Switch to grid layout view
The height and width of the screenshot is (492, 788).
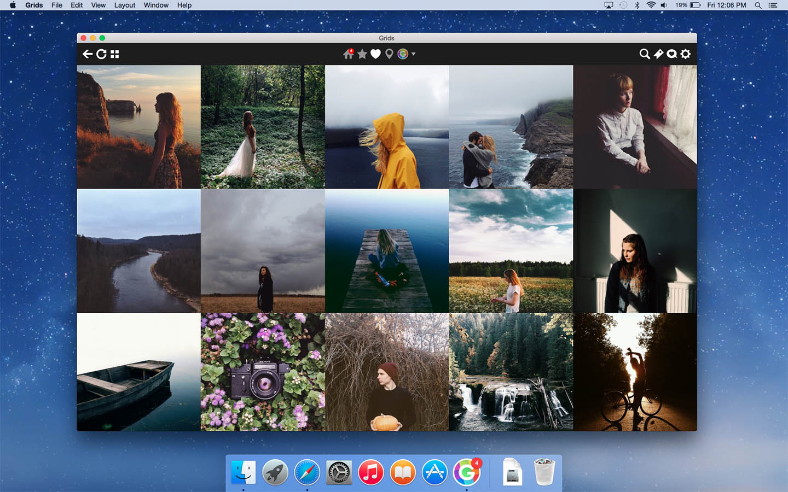pyautogui.click(x=114, y=54)
